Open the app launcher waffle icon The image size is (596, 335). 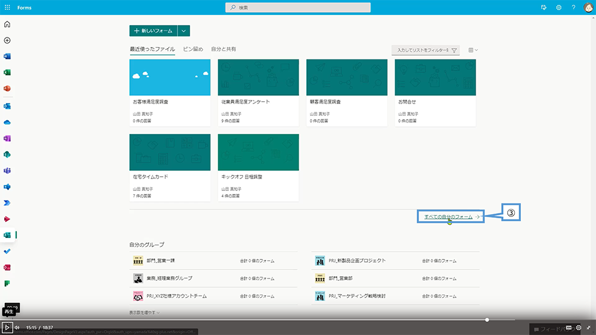coord(7,7)
